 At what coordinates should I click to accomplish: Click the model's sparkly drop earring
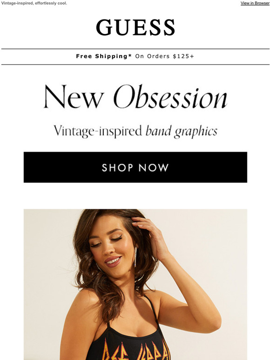135,257
